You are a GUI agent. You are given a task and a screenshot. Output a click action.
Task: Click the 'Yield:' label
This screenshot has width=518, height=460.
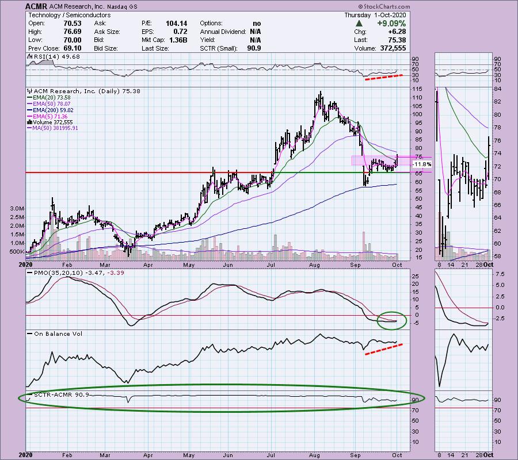(x=207, y=40)
